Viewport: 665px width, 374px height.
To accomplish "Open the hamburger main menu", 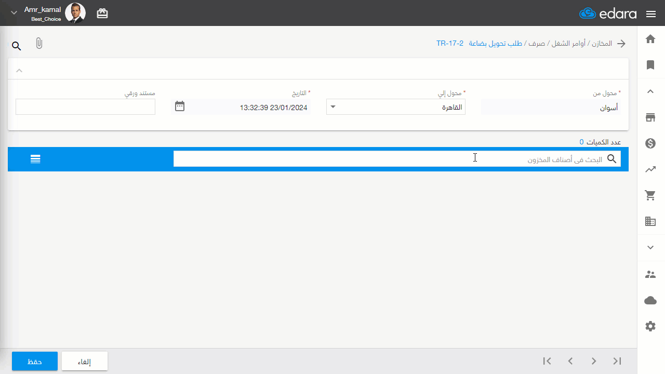I will [x=651, y=14].
